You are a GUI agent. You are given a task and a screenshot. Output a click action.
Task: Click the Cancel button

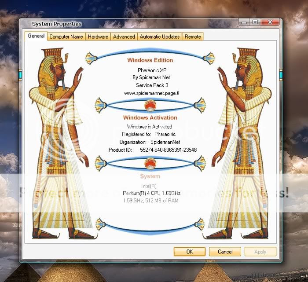click(225, 252)
